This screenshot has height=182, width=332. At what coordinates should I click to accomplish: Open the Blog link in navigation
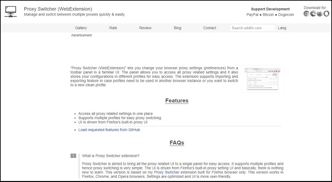177,28
